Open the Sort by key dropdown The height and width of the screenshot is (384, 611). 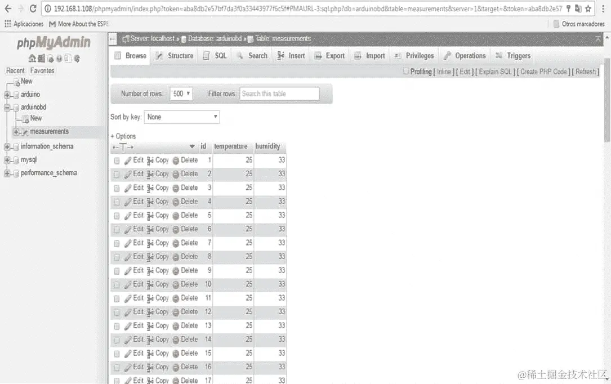tap(182, 117)
